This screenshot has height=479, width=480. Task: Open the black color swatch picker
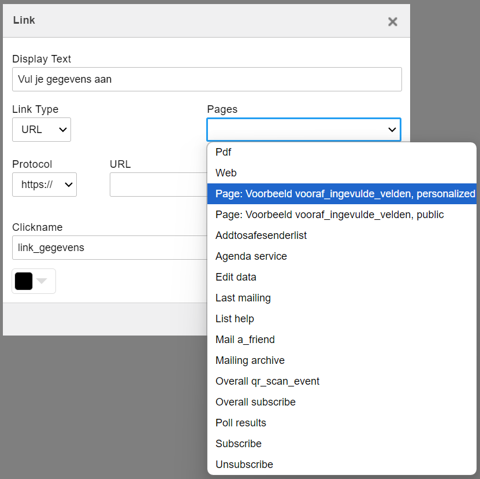34,281
